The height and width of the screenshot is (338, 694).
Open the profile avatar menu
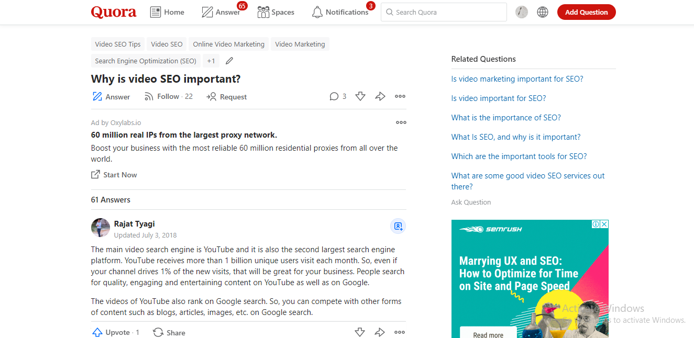pyautogui.click(x=522, y=12)
